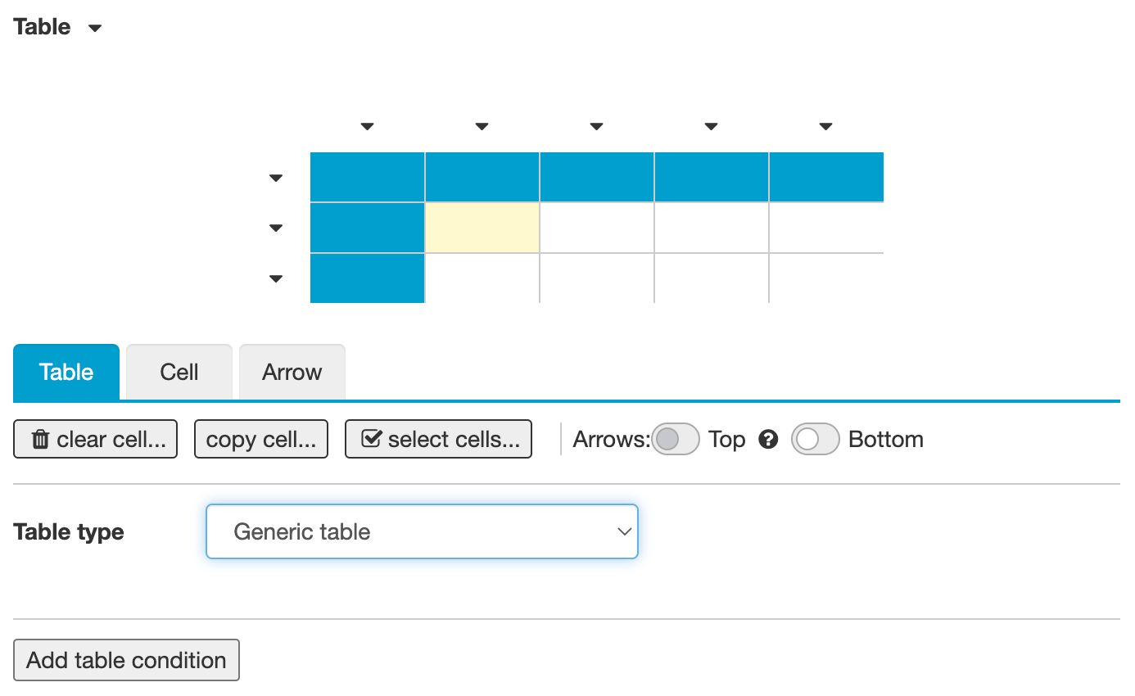Open the first column header dropdown arrow
1135x696 pixels.
pos(367,125)
